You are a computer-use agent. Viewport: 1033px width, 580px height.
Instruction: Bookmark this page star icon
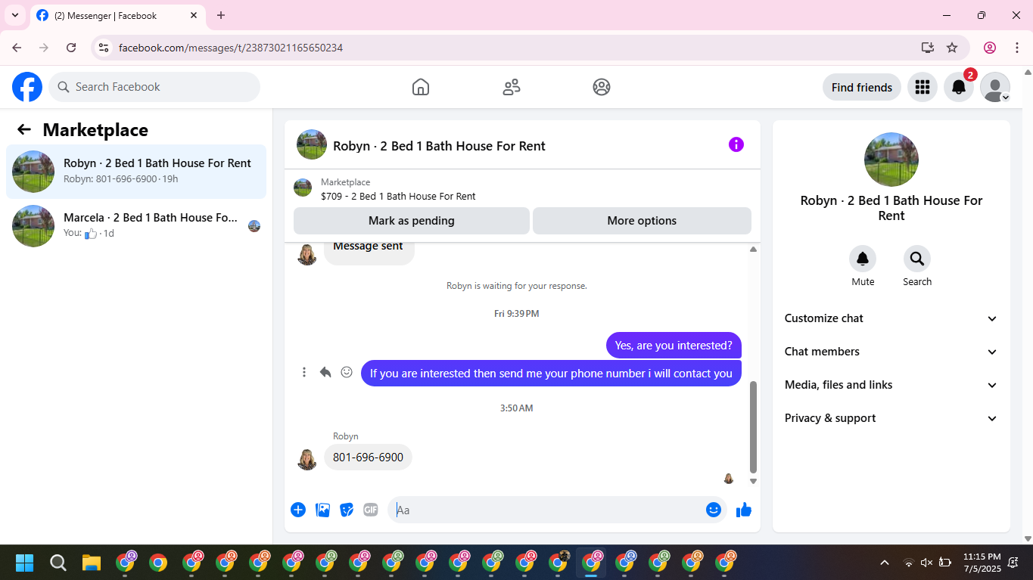[952, 48]
